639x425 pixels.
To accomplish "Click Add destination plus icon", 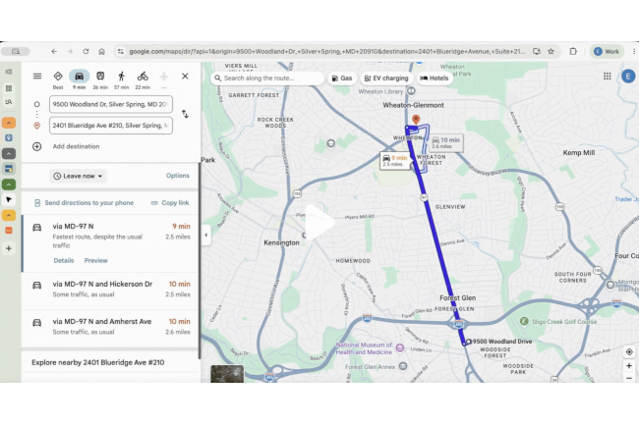I will [x=36, y=146].
